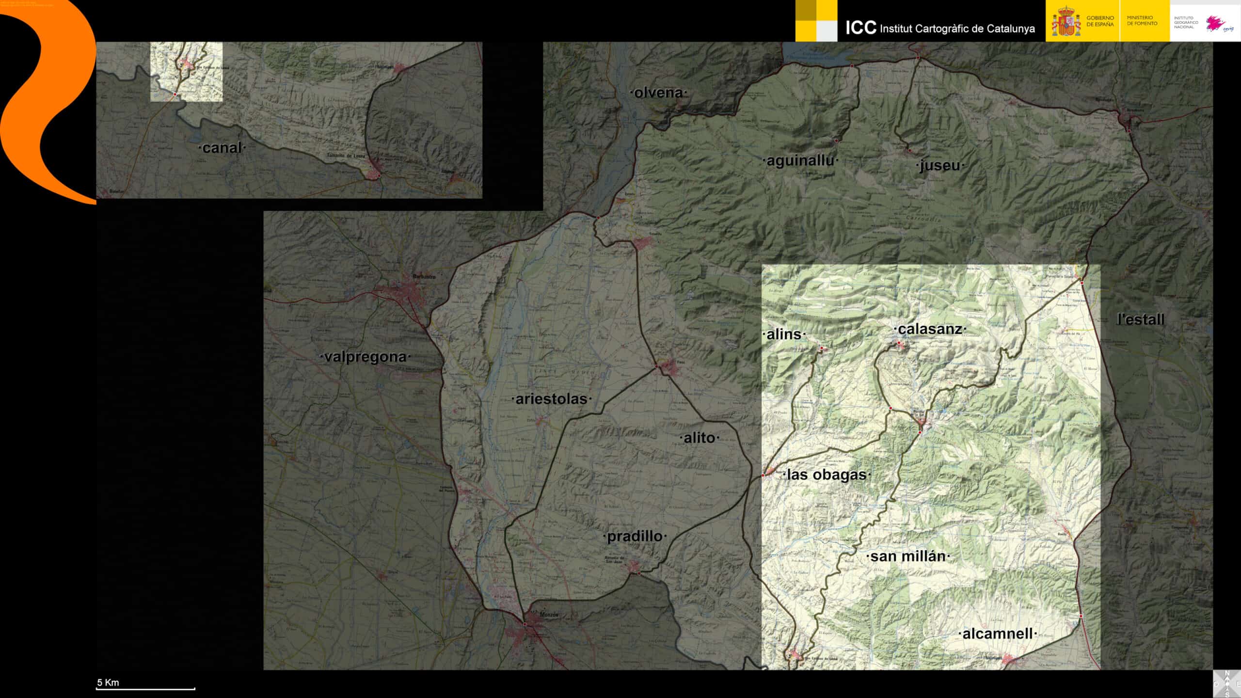Click the highlighted square in overview map
1241x698 pixels.
tap(186, 72)
